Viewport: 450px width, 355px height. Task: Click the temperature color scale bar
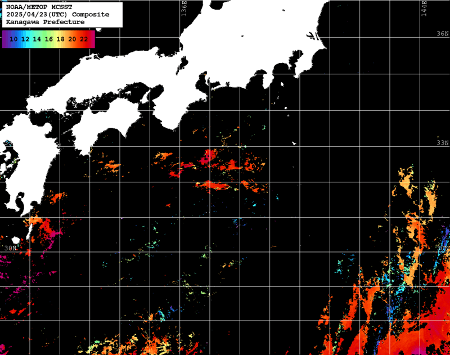48,39
